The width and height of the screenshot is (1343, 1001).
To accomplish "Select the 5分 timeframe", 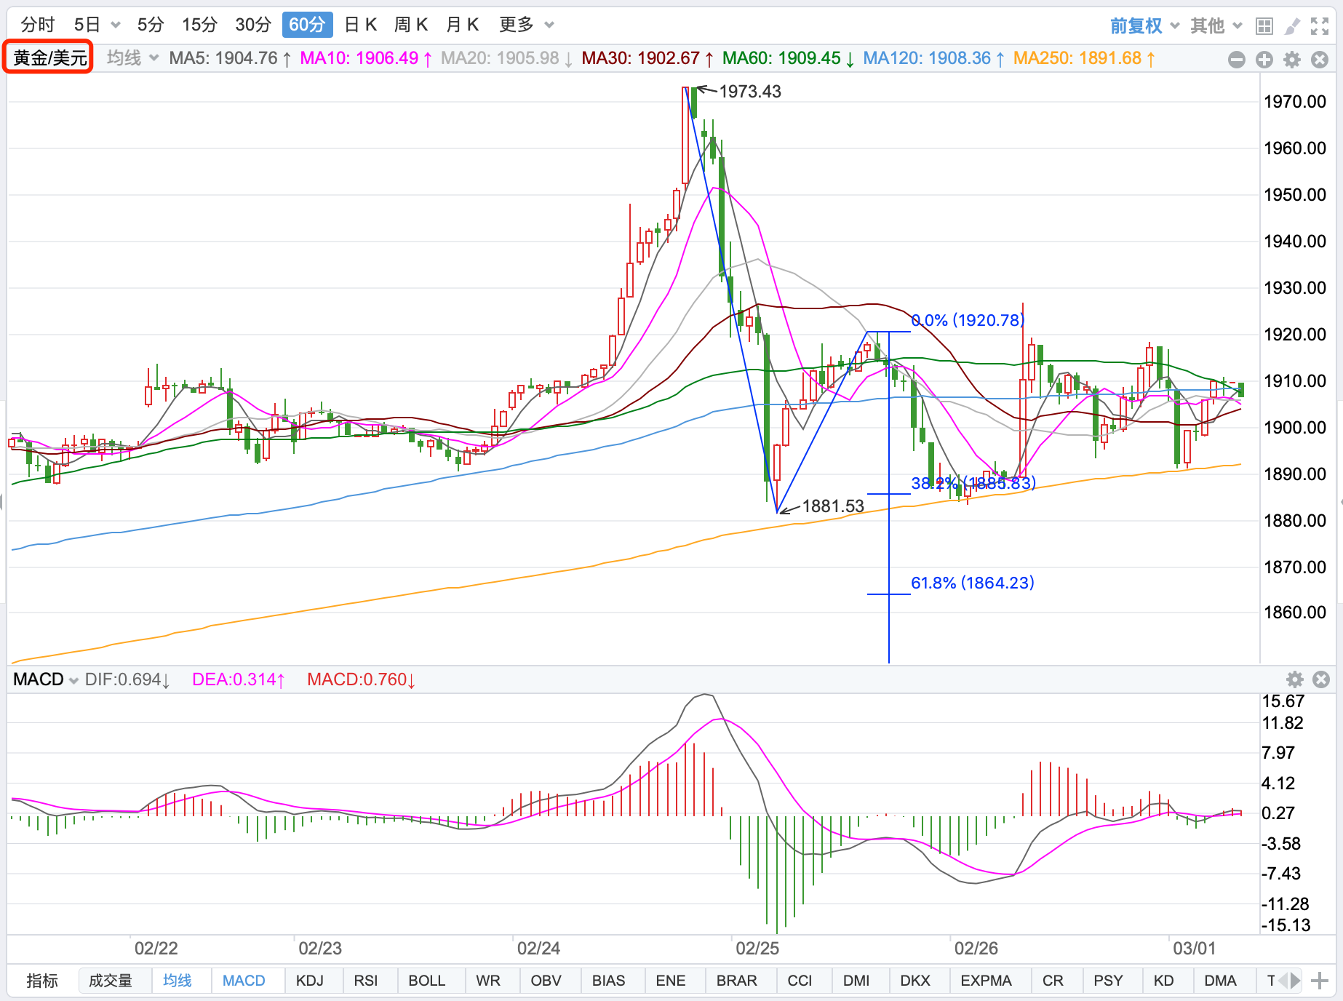I will coord(151,25).
